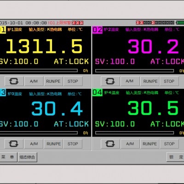Image resolution: width=184 pixels, height=184 pixels.
Task: Start RUN/PE on channel 02
Action: point(150,81)
